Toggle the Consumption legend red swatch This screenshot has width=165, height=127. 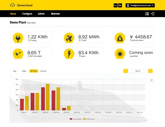tap(71, 119)
